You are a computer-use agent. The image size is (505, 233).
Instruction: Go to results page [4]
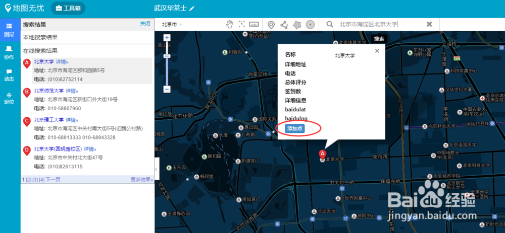[41, 179]
